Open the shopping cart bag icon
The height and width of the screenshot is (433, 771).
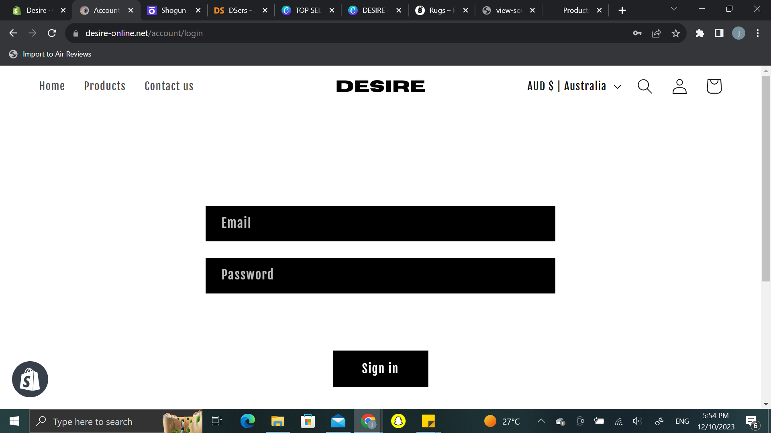(x=714, y=86)
